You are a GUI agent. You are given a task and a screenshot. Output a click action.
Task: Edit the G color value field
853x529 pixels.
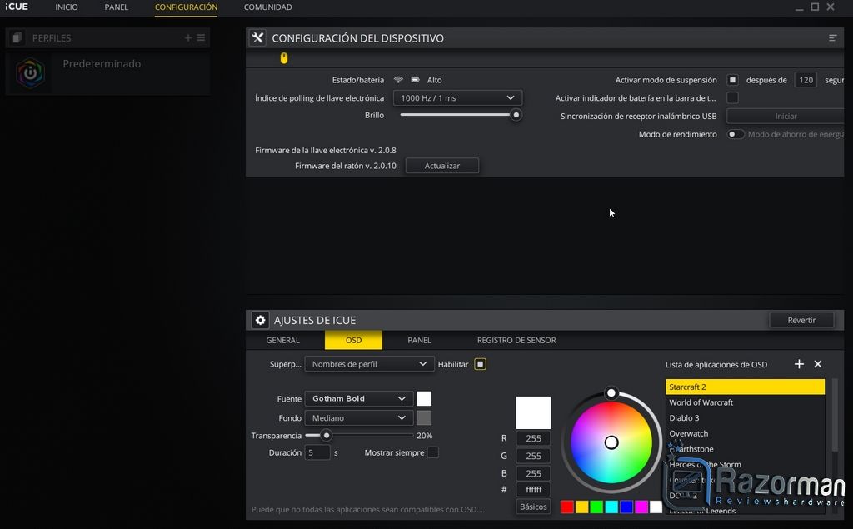(x=533, y=456)
